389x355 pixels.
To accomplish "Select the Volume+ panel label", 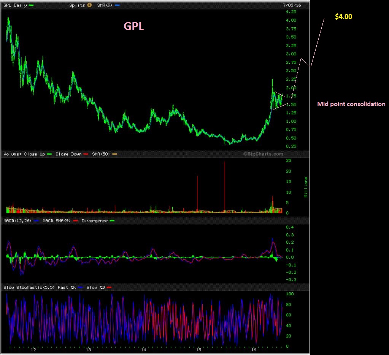I will click(x=13, y=154).
